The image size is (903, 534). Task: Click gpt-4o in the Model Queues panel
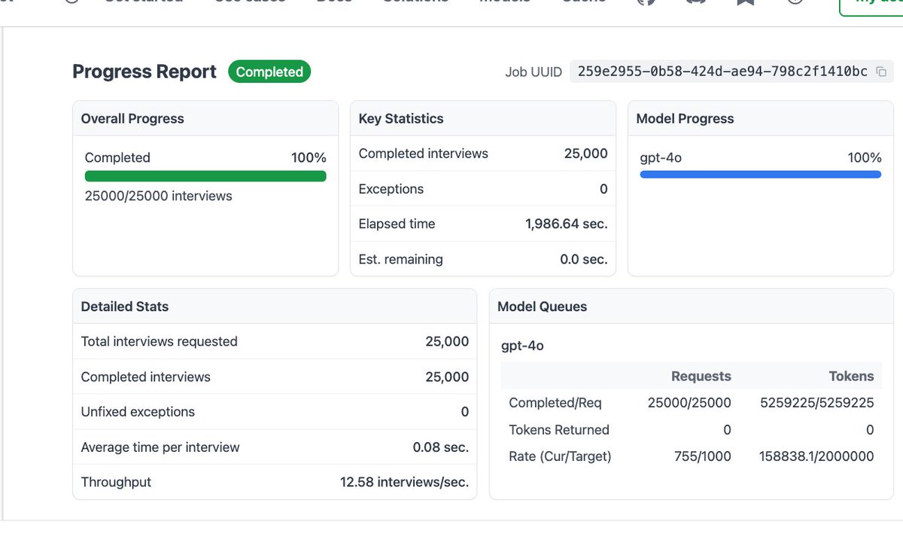click(522, 346)
